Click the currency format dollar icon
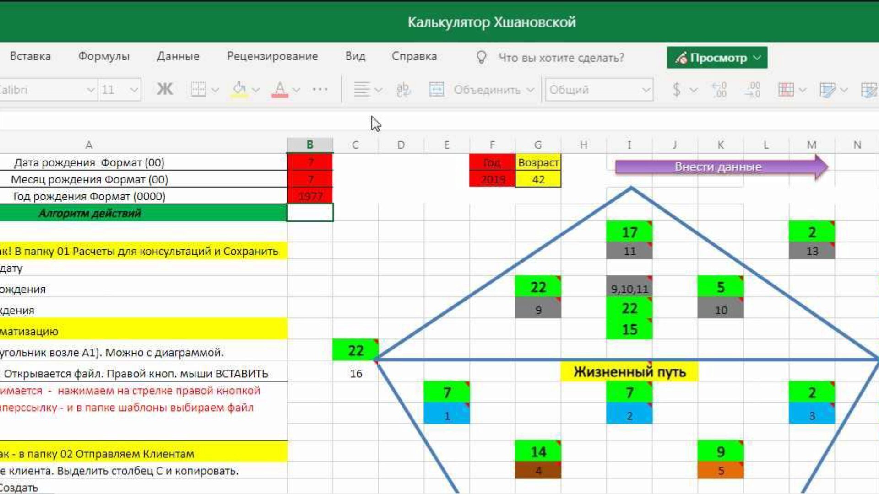879x494 pixels. pos(677,89)
